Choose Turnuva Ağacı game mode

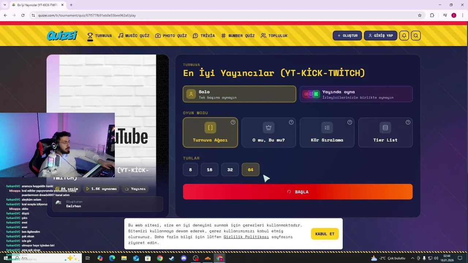click(210, 132)
